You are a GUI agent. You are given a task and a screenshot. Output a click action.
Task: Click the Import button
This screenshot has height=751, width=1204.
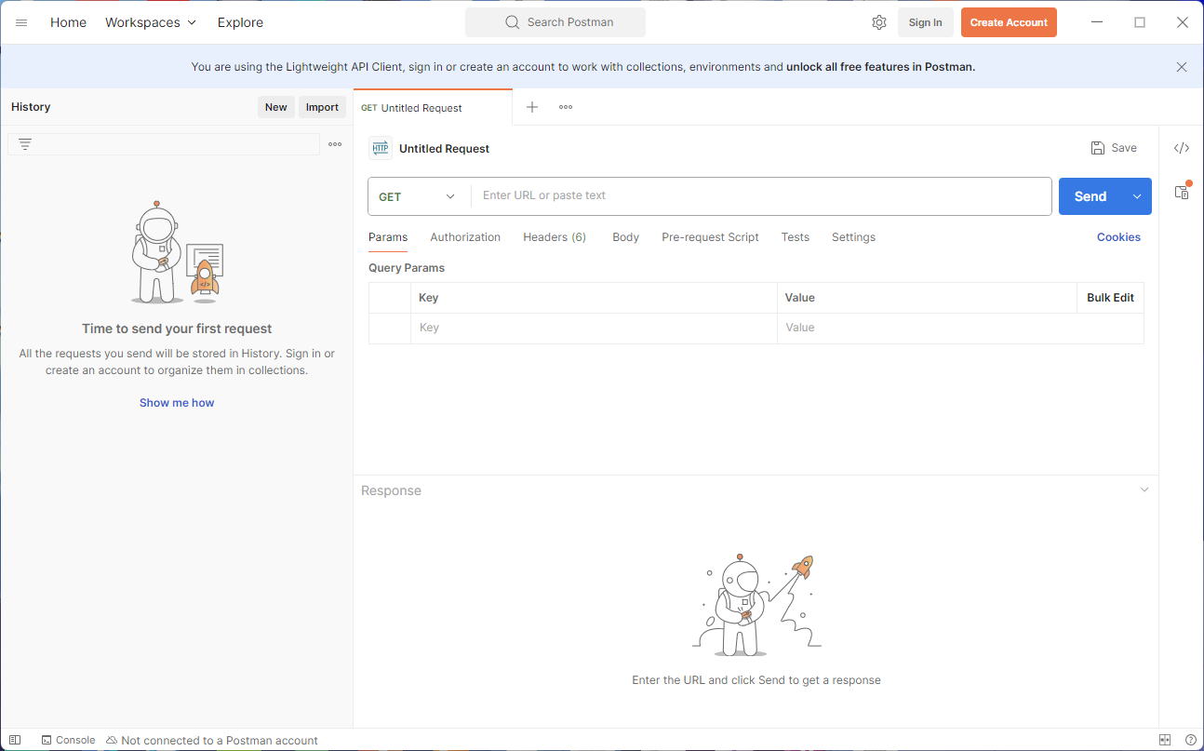pyautogui.click(x=322, y=107)
